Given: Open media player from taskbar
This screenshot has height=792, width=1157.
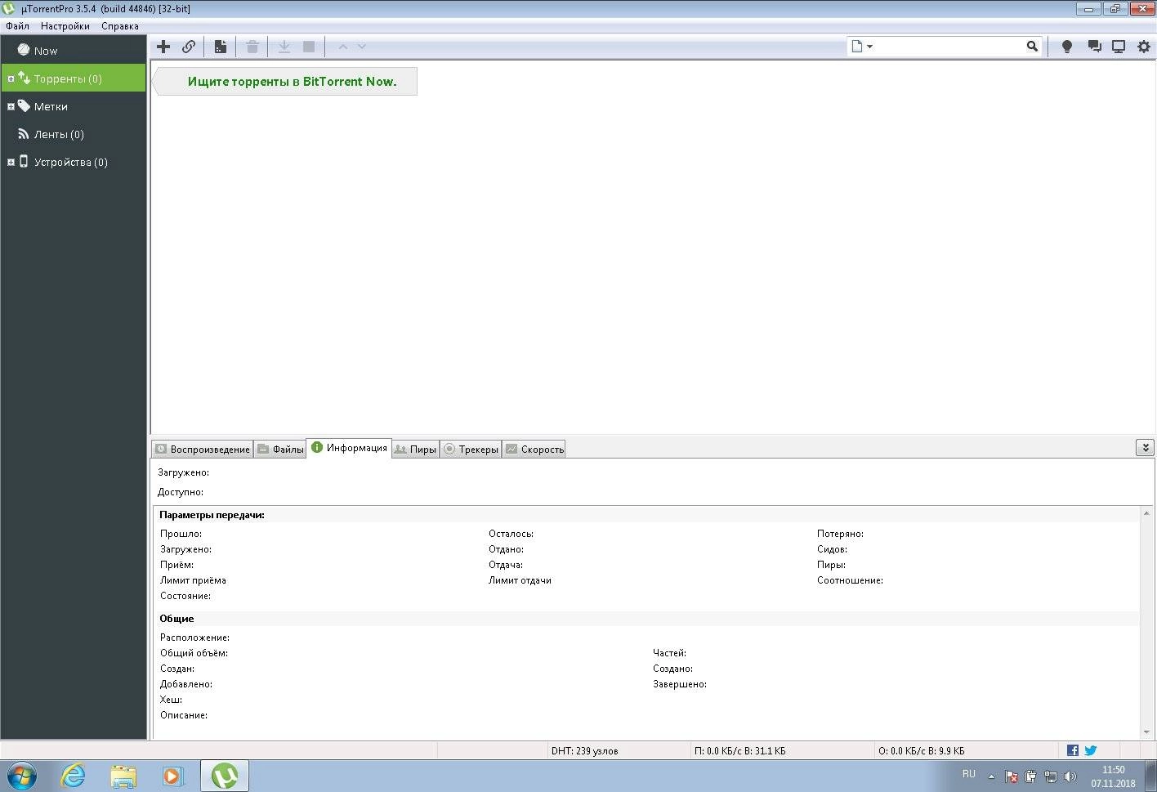Looking at the screenshot, I should (x=173, y=775).
